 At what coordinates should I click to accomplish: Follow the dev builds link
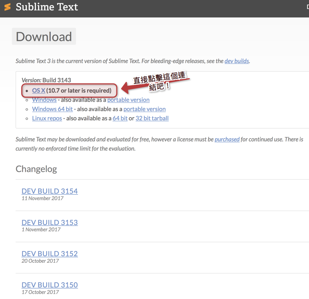click(237, 61)
